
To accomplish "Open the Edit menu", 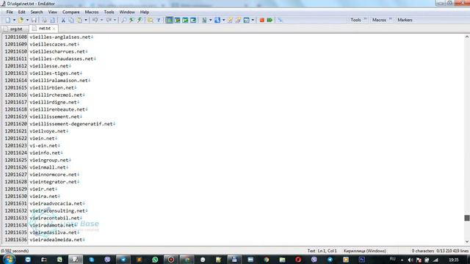I will coord(21,12).
